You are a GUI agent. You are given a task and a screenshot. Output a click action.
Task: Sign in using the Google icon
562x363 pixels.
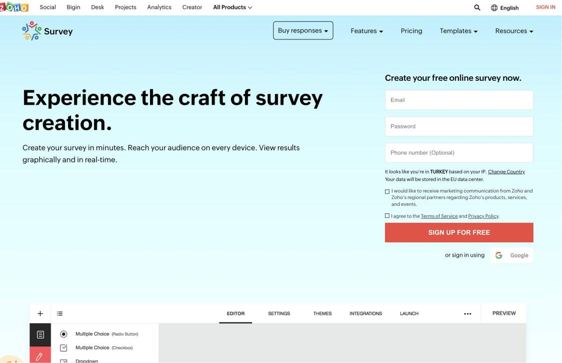tap(499, 255)
